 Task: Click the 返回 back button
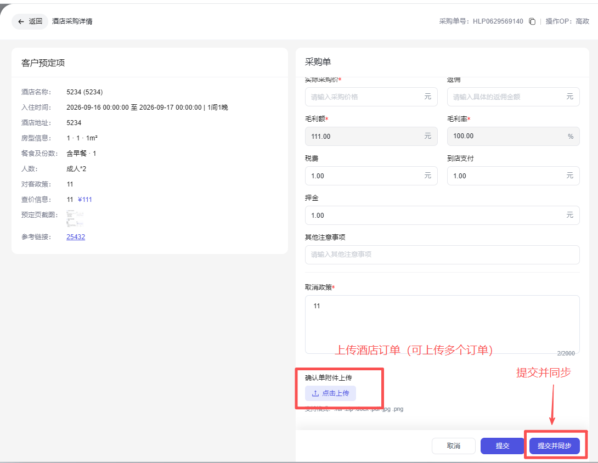pyautogui.click(x=30, y=21)
